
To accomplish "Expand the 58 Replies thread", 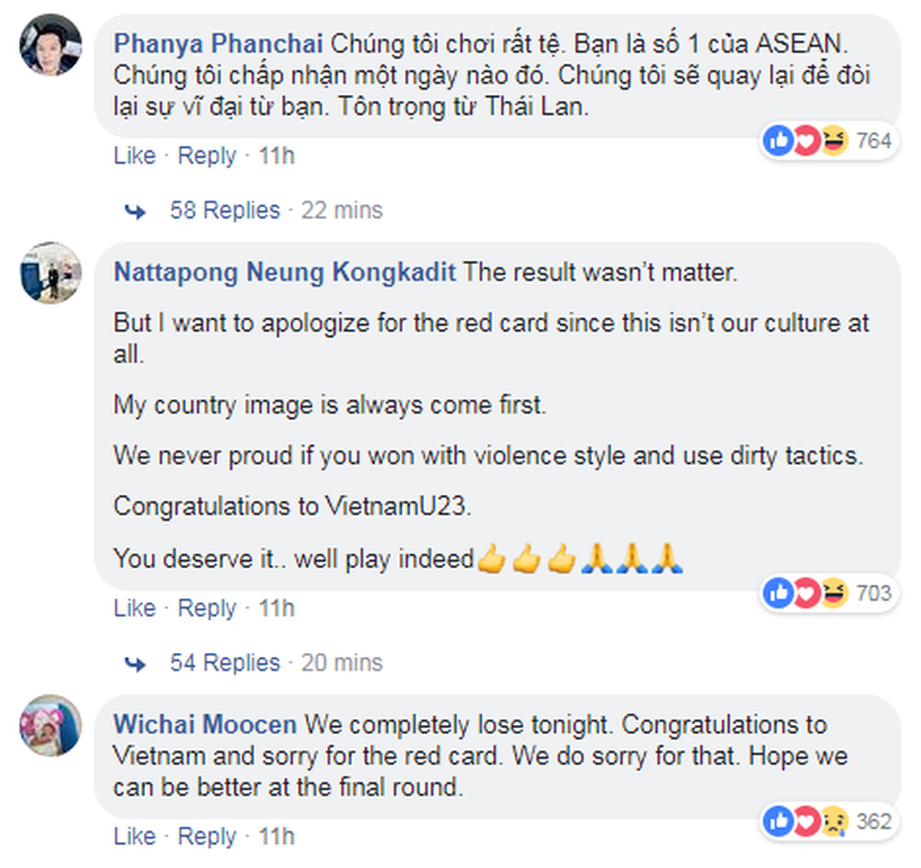I will click(225, 210).
